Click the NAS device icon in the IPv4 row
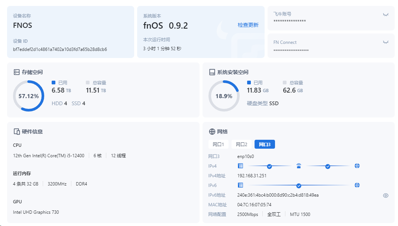 pos(240,166)
